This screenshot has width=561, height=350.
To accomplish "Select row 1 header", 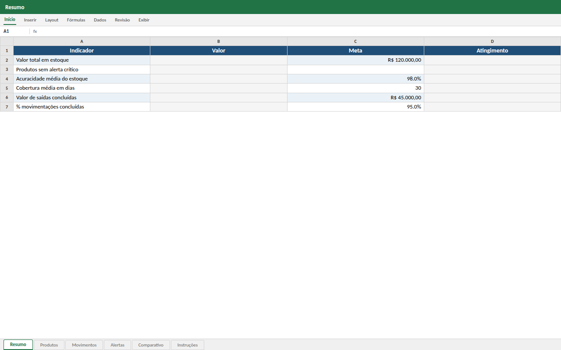I will coord(7,51).
